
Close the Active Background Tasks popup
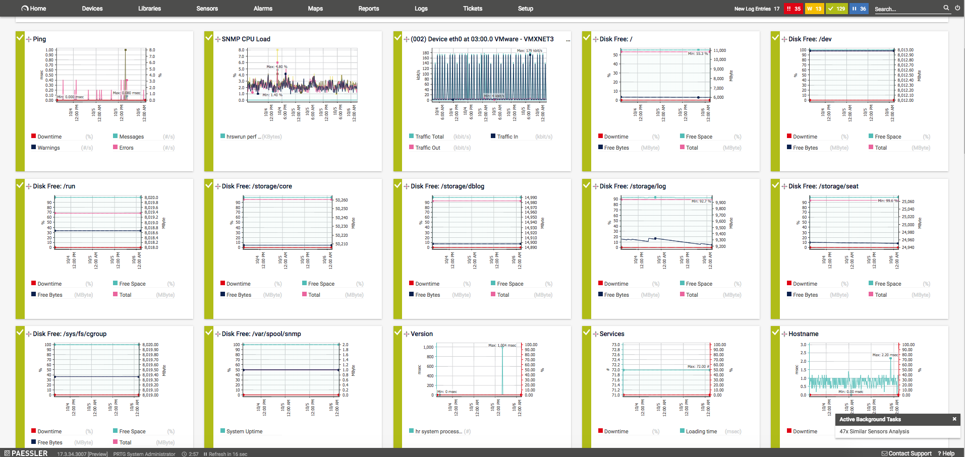click(x=954, y=419)
